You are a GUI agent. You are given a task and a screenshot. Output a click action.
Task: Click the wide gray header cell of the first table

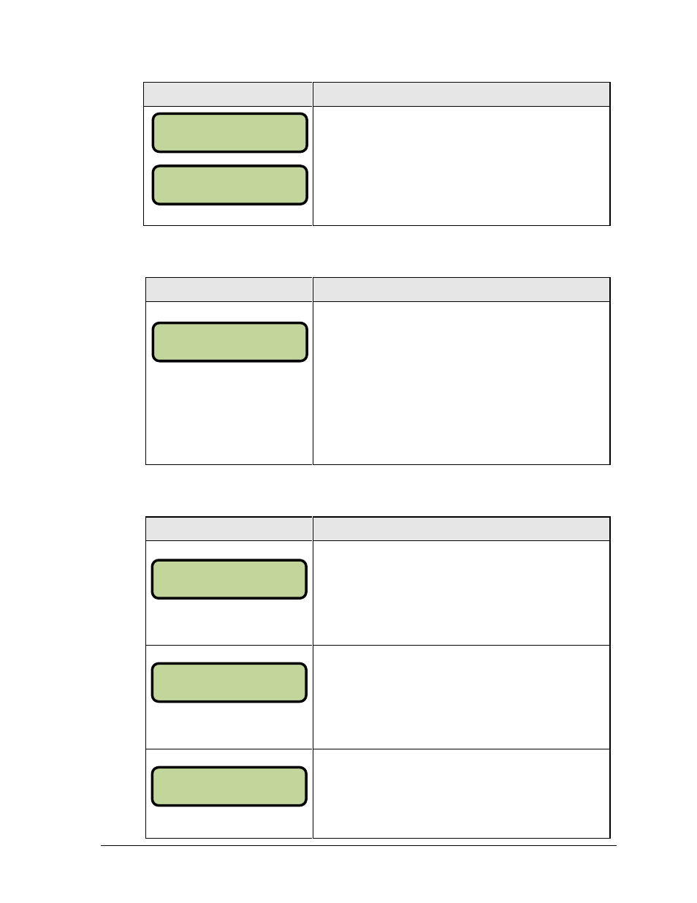[461, 94]
